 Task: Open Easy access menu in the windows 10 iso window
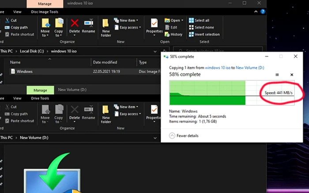[x=128, y=27]
